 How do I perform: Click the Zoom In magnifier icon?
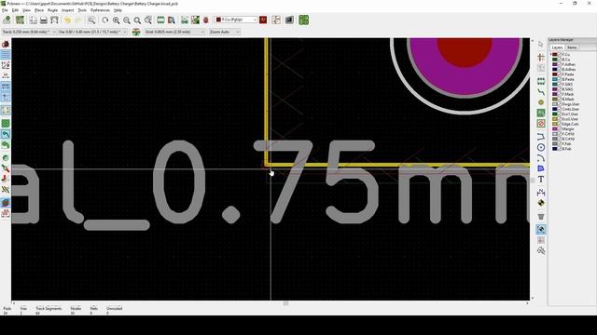click(116, 20)
